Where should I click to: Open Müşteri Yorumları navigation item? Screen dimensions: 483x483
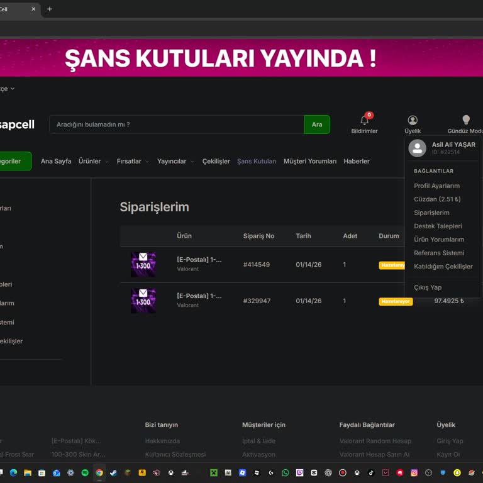310,161
